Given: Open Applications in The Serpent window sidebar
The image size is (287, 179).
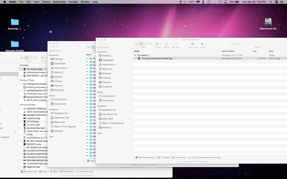Looking at the screenshot, I should (107, 64).
